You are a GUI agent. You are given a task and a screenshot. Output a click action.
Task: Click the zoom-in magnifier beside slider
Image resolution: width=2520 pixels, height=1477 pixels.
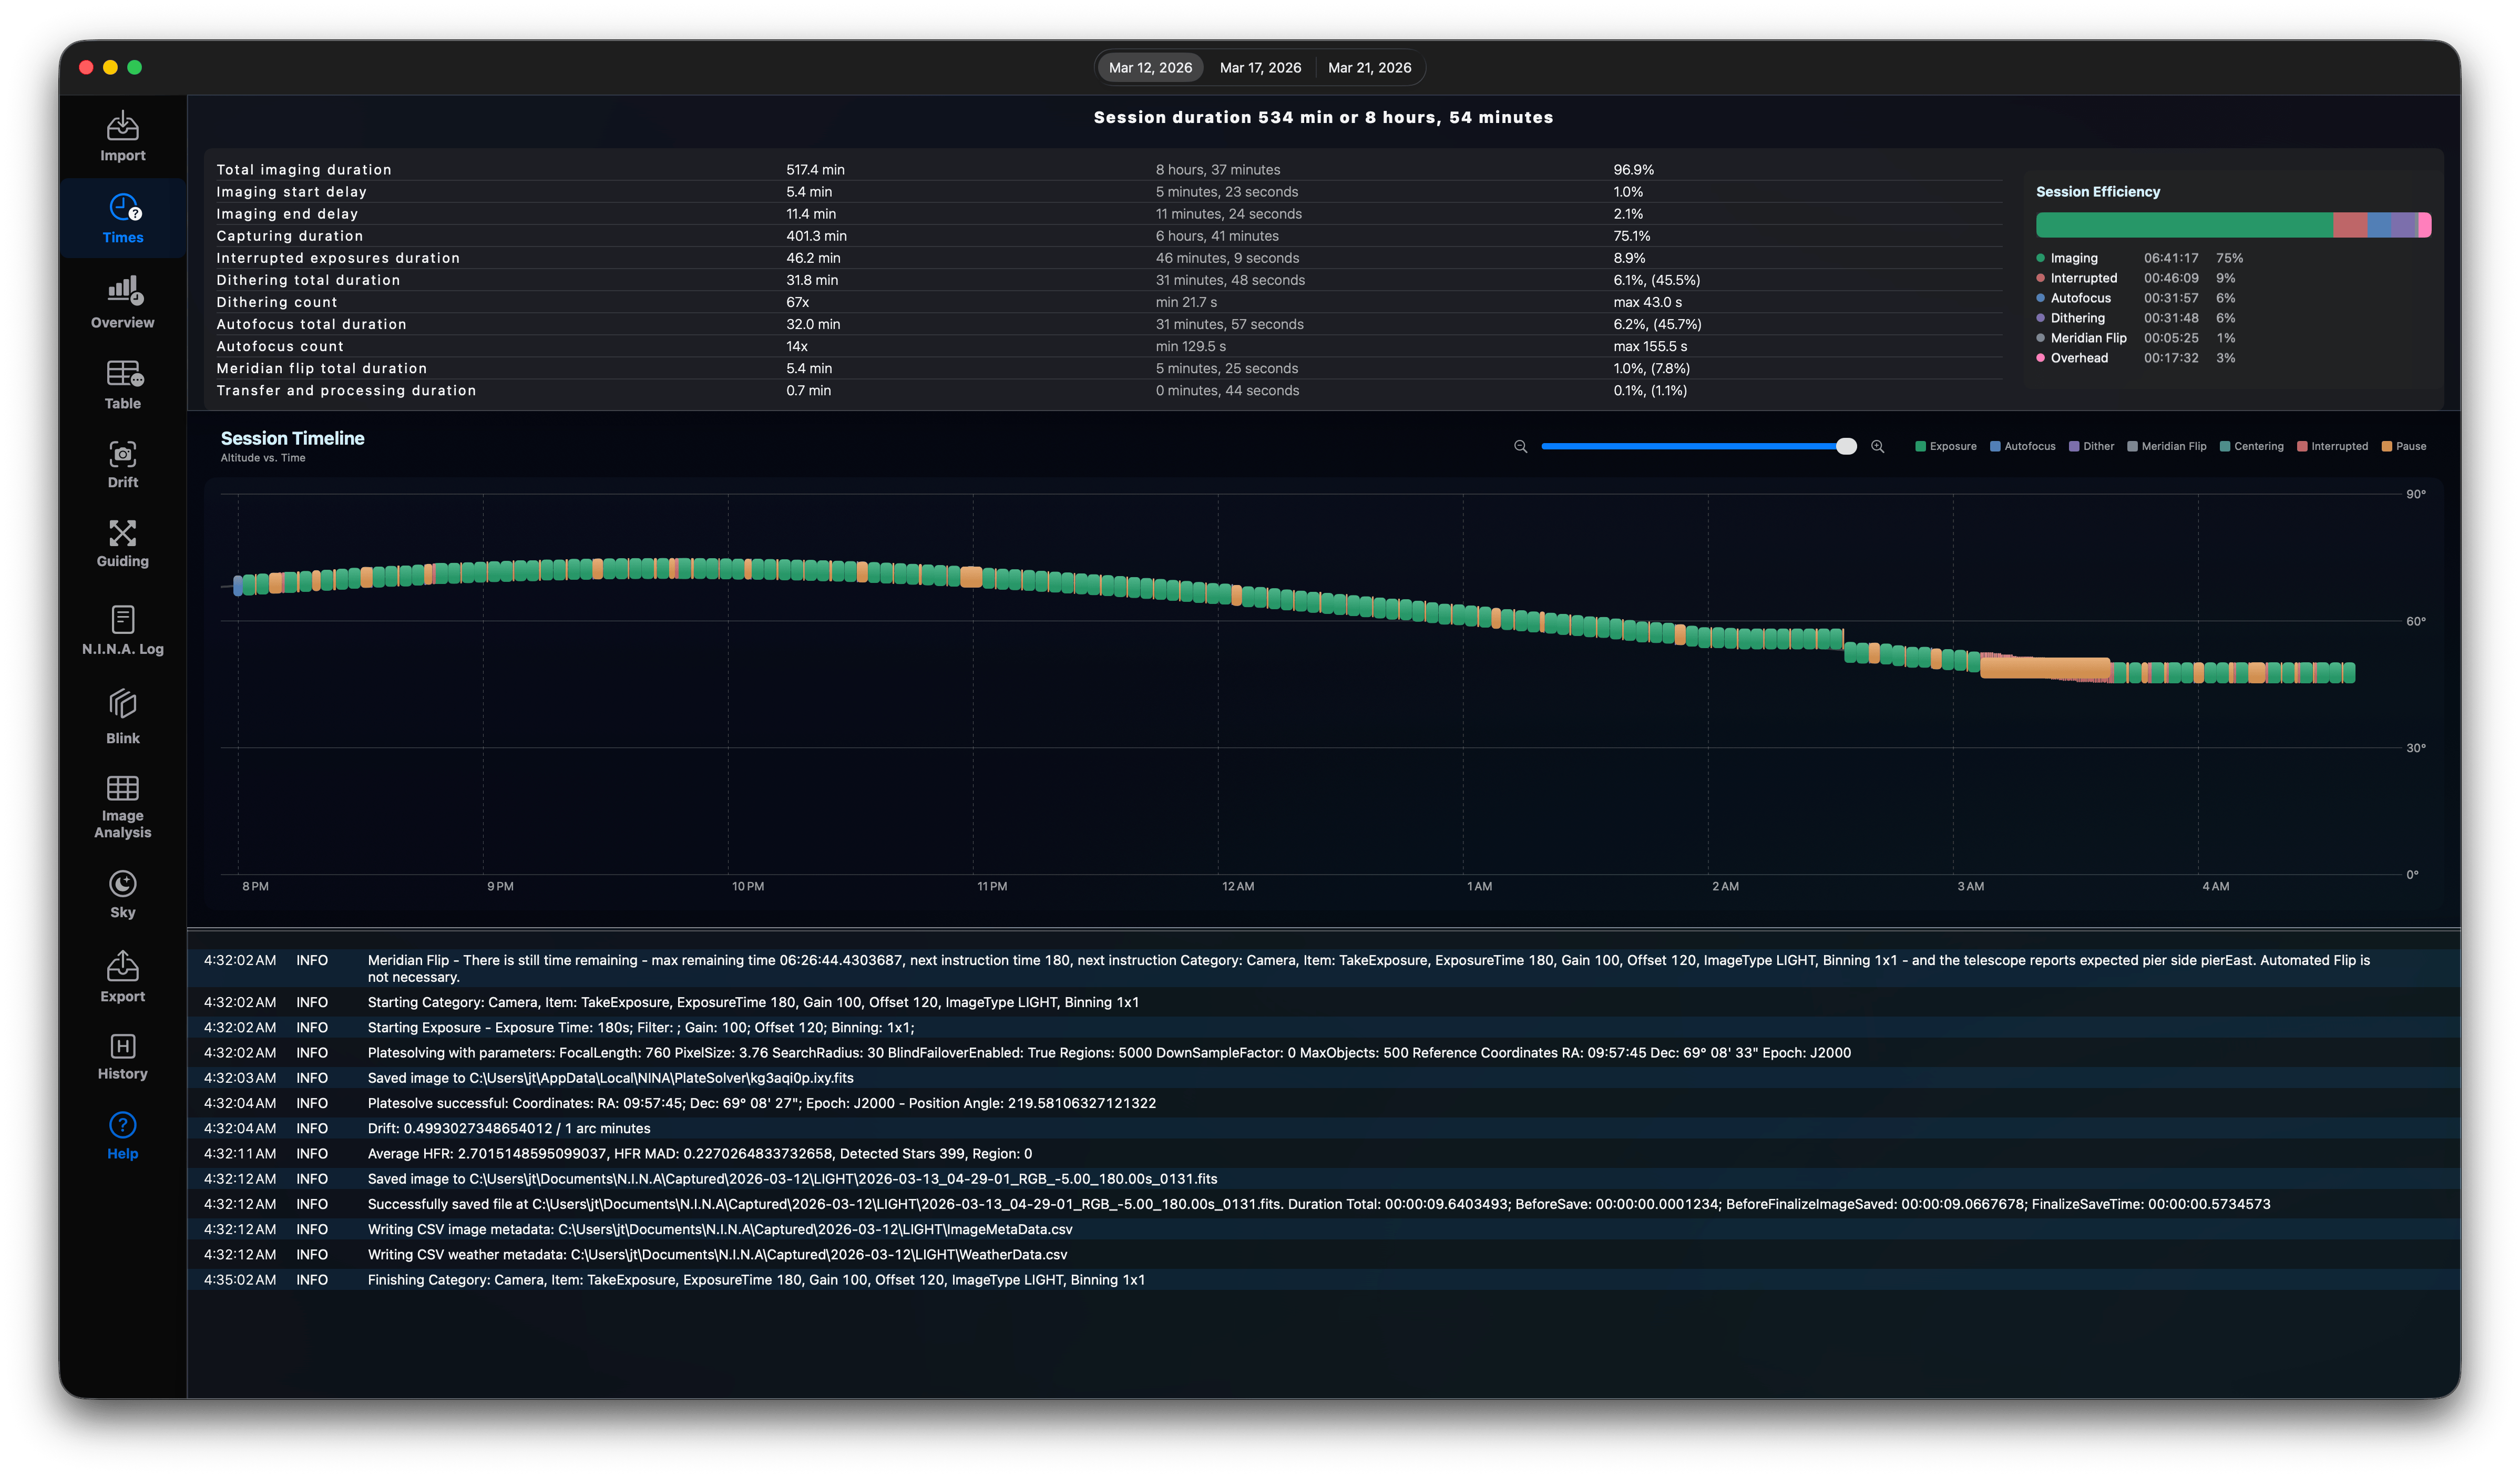(1877, 447)
